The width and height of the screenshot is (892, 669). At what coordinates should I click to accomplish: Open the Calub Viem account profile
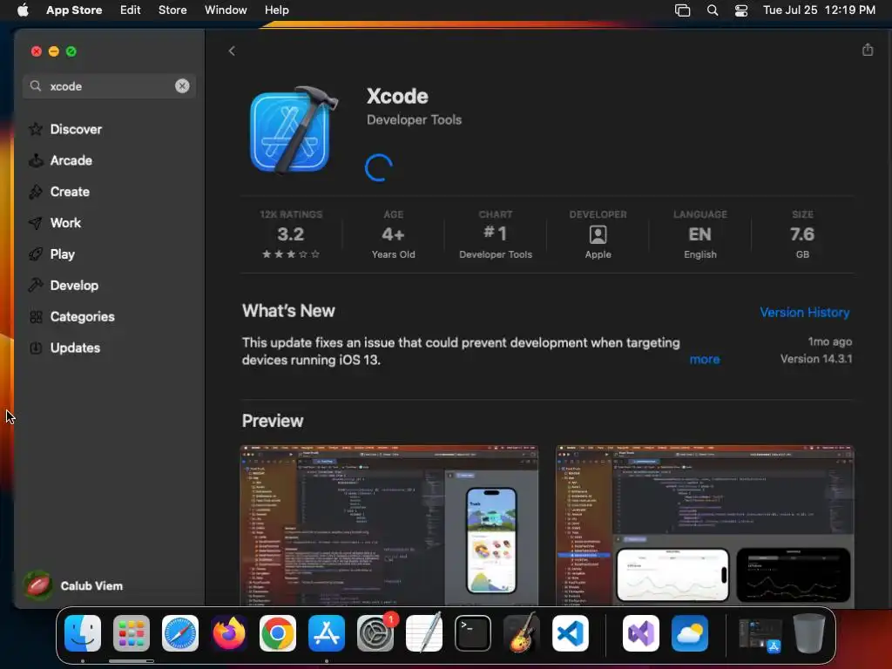[73, 585]
